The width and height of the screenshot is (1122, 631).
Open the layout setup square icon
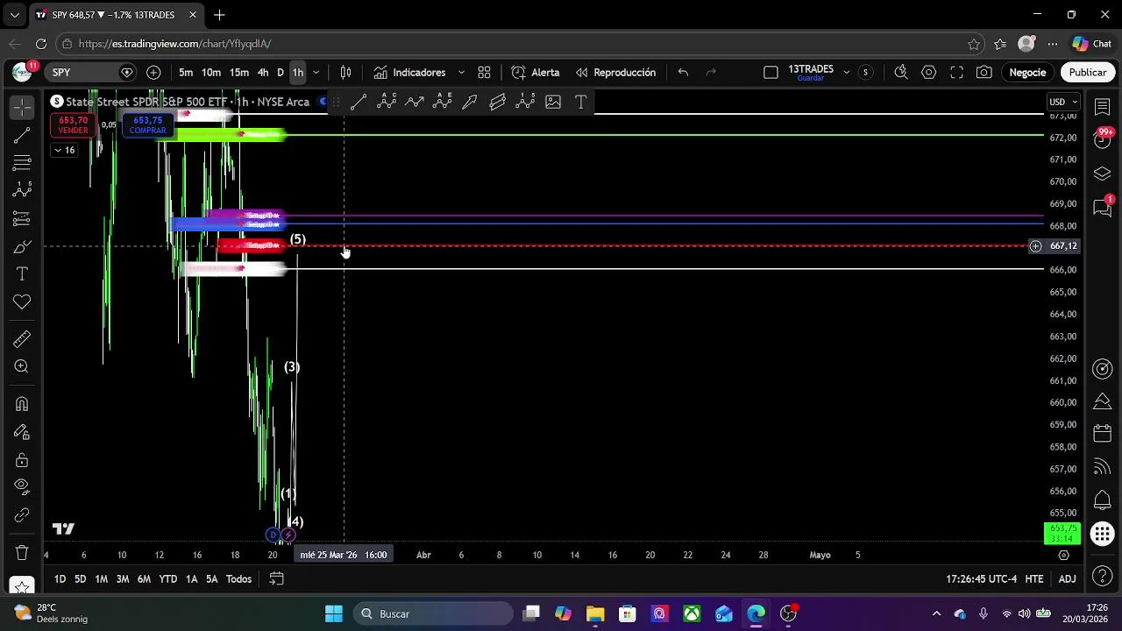(x=770, y=73)
